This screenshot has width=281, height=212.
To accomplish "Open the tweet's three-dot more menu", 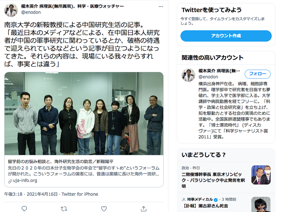I will tap(161, 7).
